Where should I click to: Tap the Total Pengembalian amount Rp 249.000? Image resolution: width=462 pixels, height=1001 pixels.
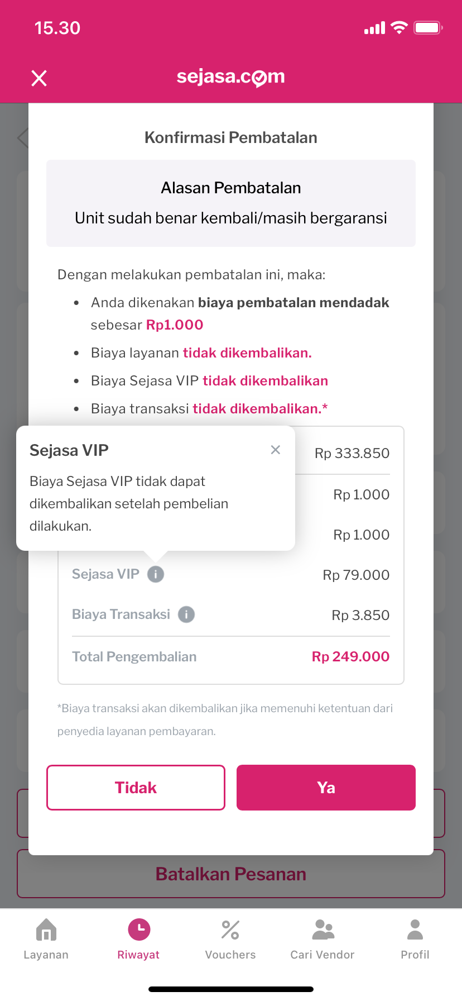350,656
